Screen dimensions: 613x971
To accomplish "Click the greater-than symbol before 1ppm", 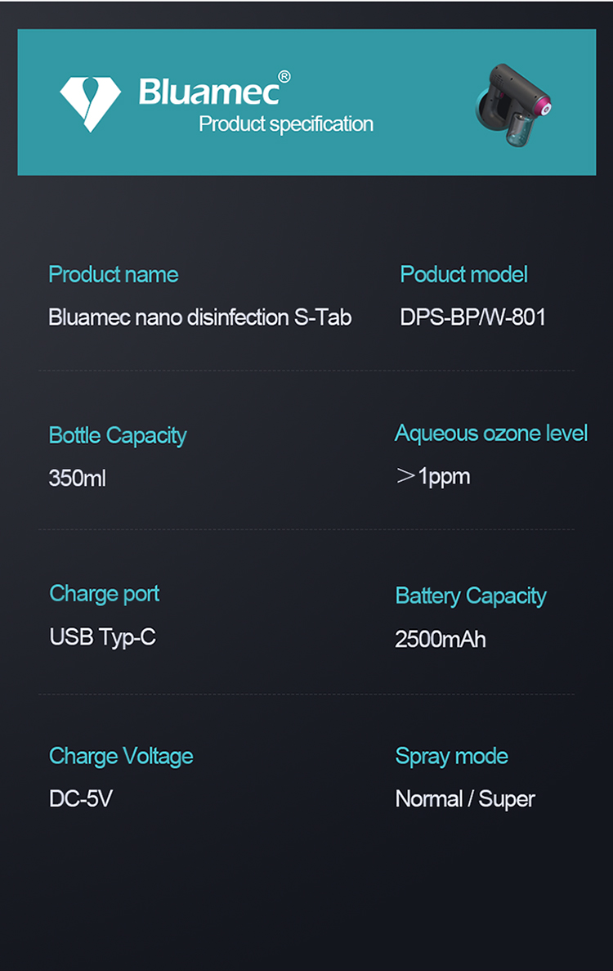I will tap(405, 475).
